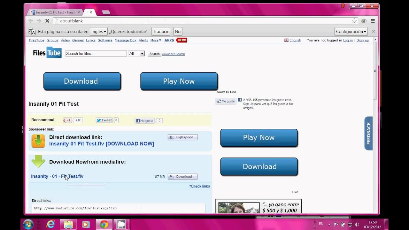
Task: Open the Lyrics nav link
Action: [91, 40]
